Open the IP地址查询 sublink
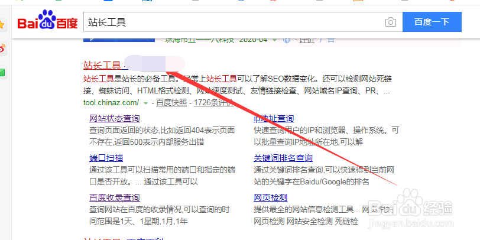Viewport: 480px width, 240px height. pos(274,118)
